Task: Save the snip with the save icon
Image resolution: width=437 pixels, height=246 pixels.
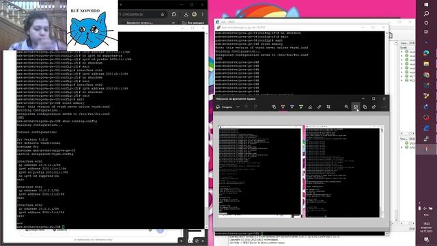Action: click(x=356, y=107)
